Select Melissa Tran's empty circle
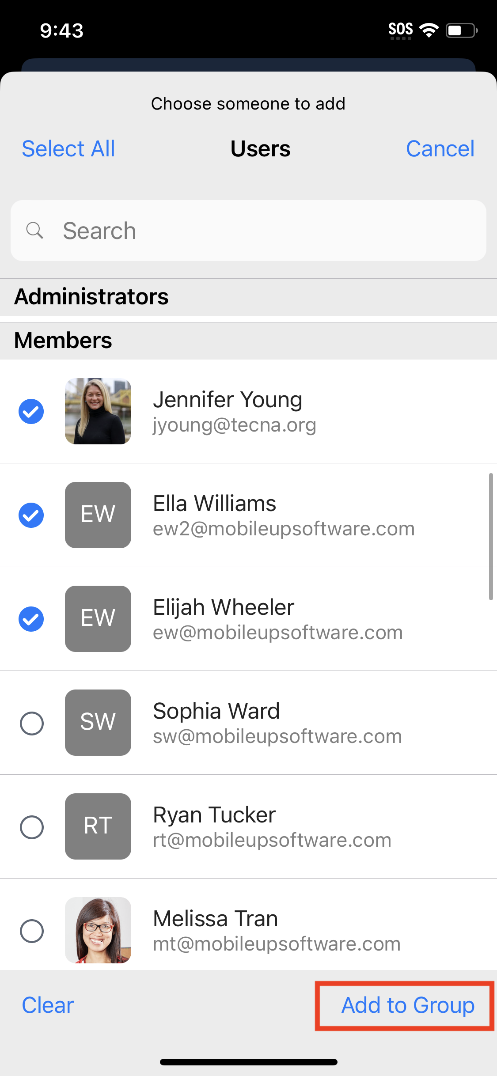This screenshot has height=1076, width=497. 32,931
